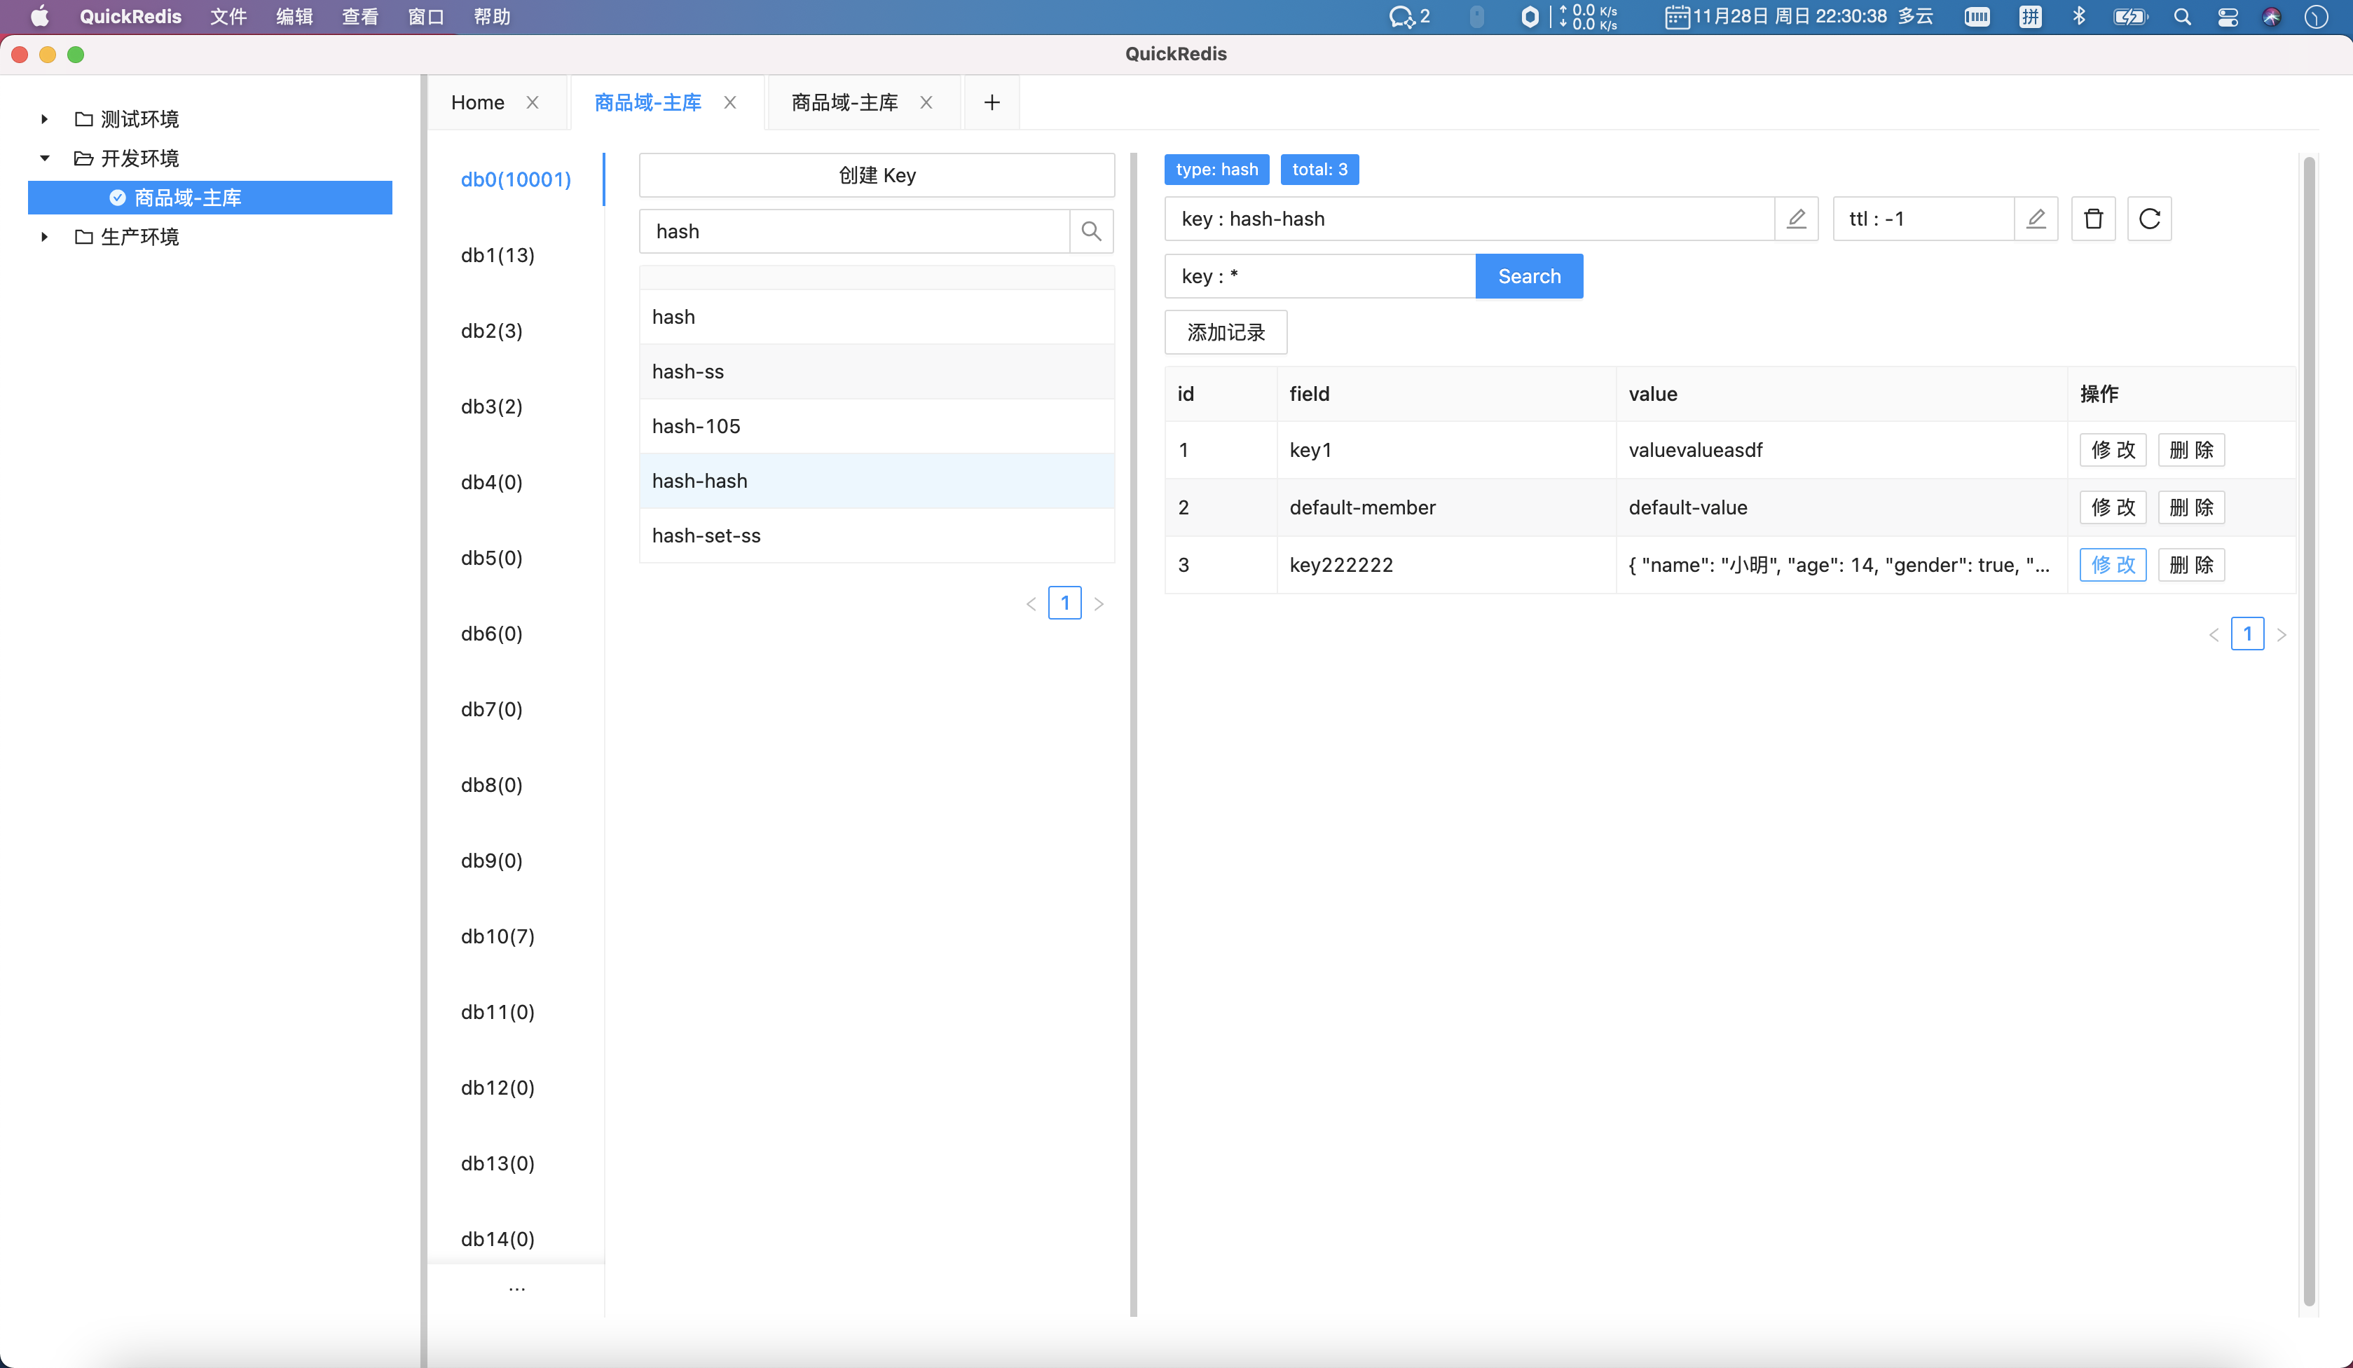Switch to the second 商品域-主库 tab

[x=844, y=103]
